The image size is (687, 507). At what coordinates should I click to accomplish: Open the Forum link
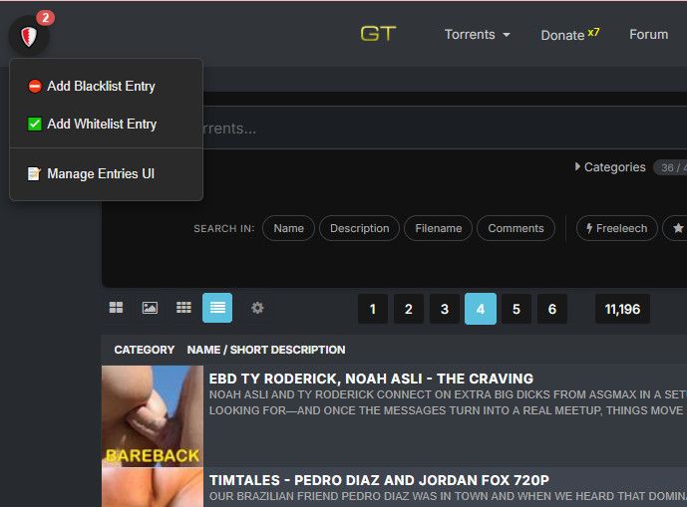(x=648, y=35)
